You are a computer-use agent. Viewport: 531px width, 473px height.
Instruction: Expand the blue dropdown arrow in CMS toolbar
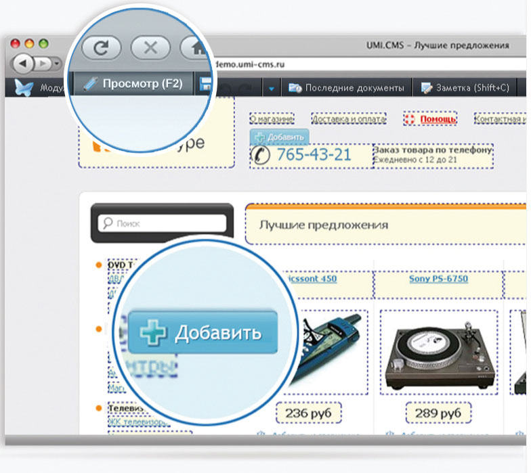pos(271,88)
